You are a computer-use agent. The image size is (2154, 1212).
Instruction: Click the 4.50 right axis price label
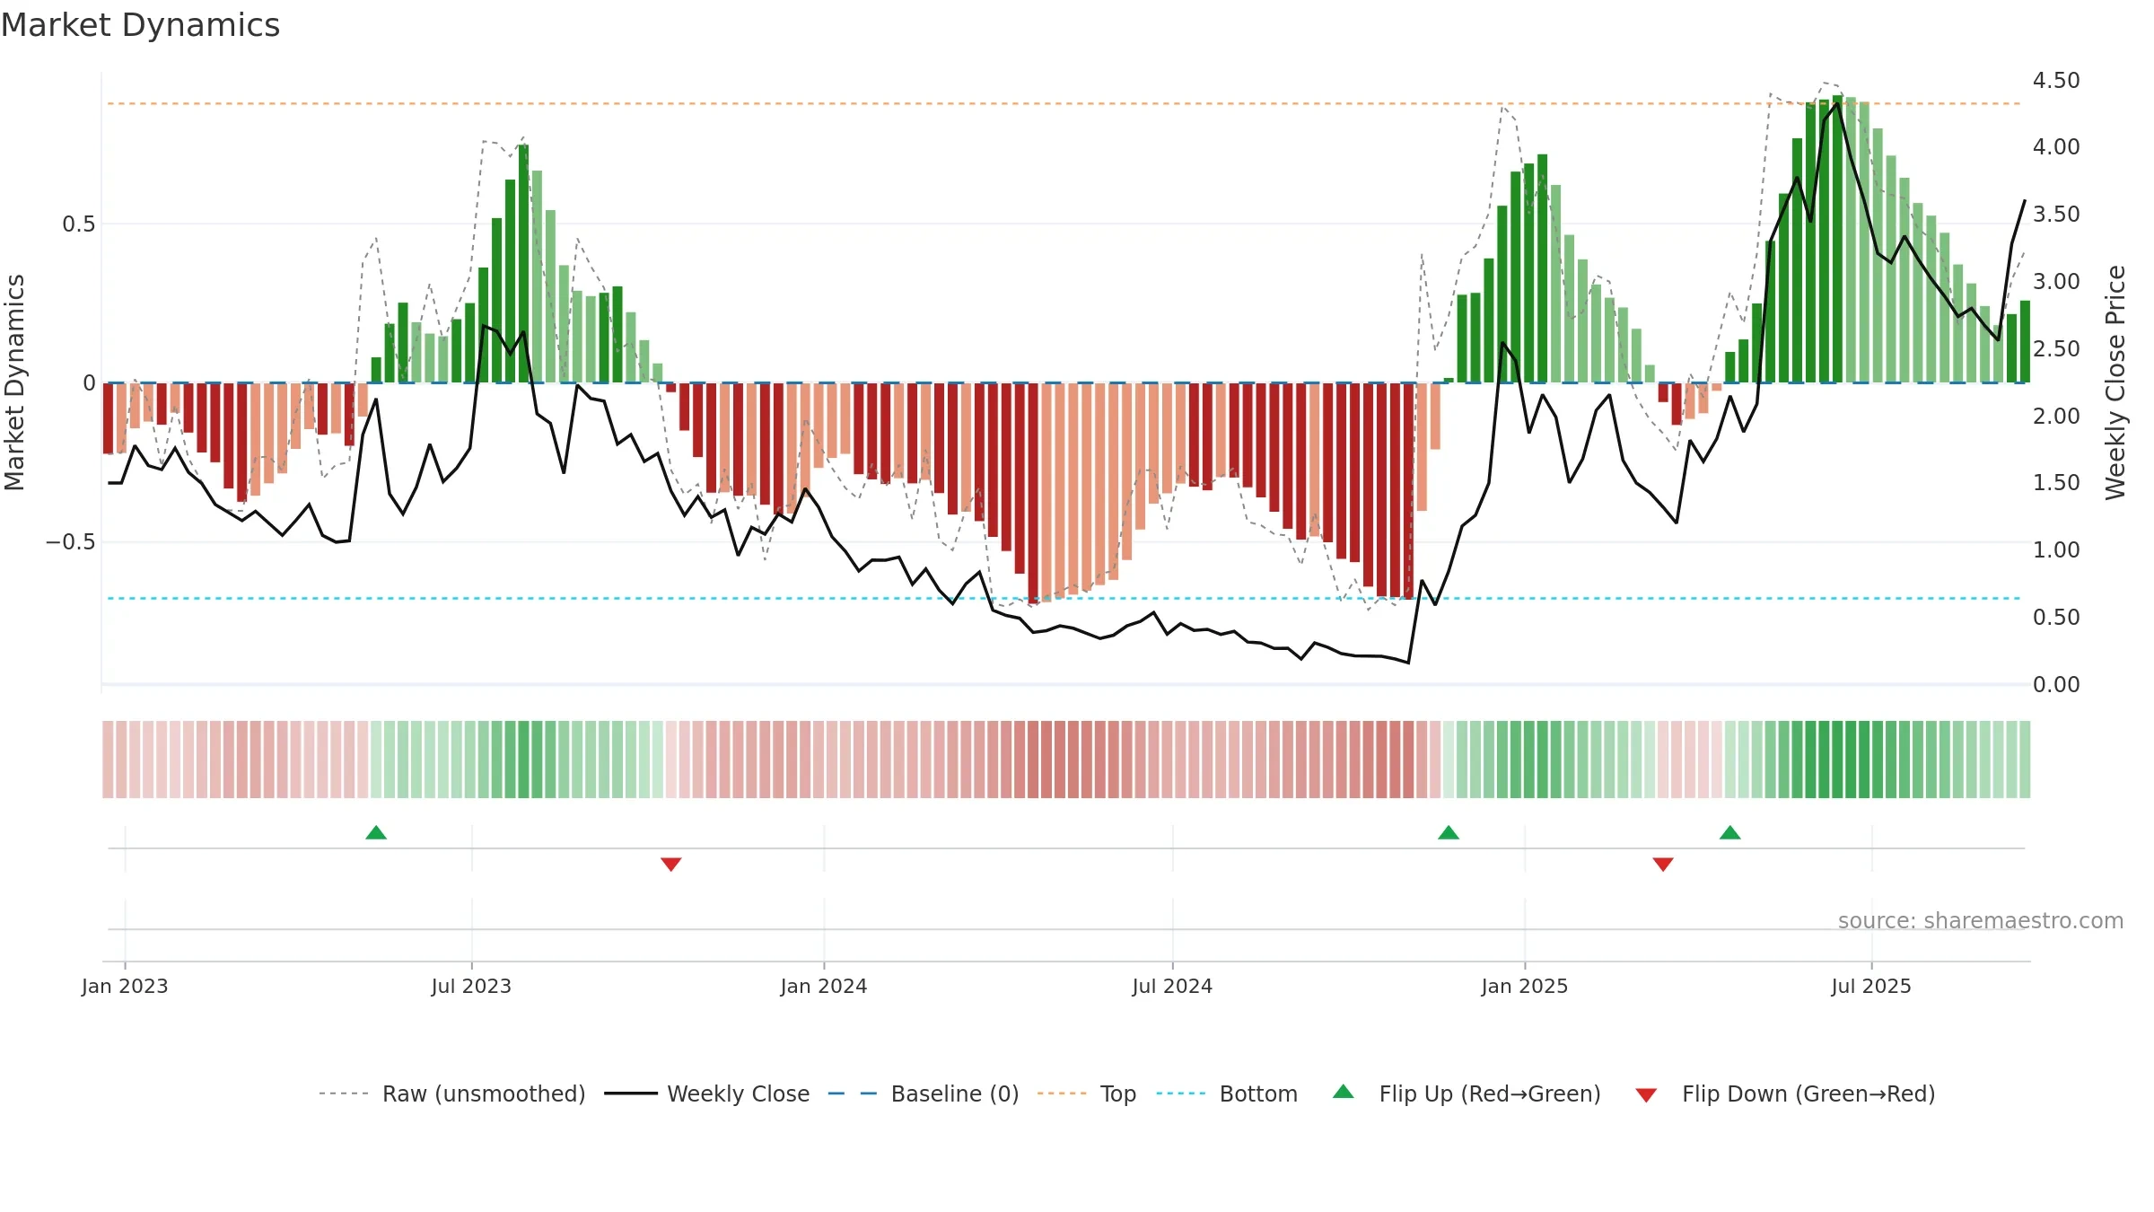point(2056,81)
